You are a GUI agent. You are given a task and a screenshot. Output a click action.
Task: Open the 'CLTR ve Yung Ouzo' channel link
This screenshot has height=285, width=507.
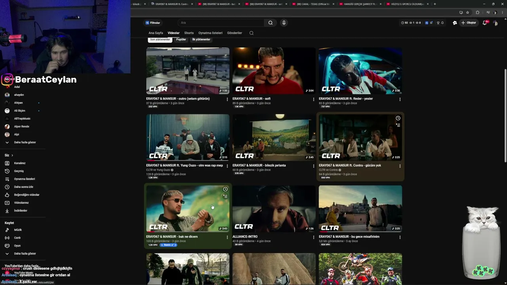coord(158,170)
